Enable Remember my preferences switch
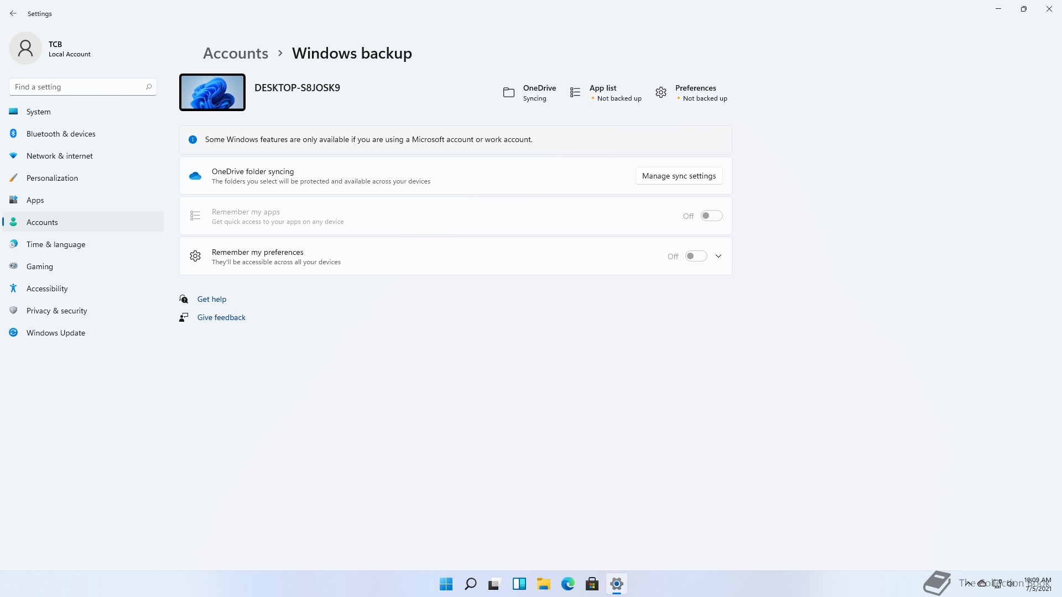This screenshot has width=1062, height=597. point(696,256)
